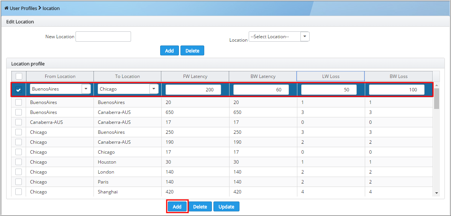
Task: Check the Chicago to Houston row
Action: pyautogui.click(x=19, y=162)
